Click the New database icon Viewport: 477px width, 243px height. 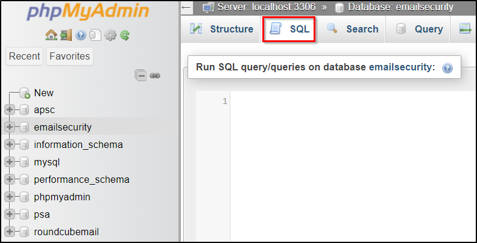(25, 93)
